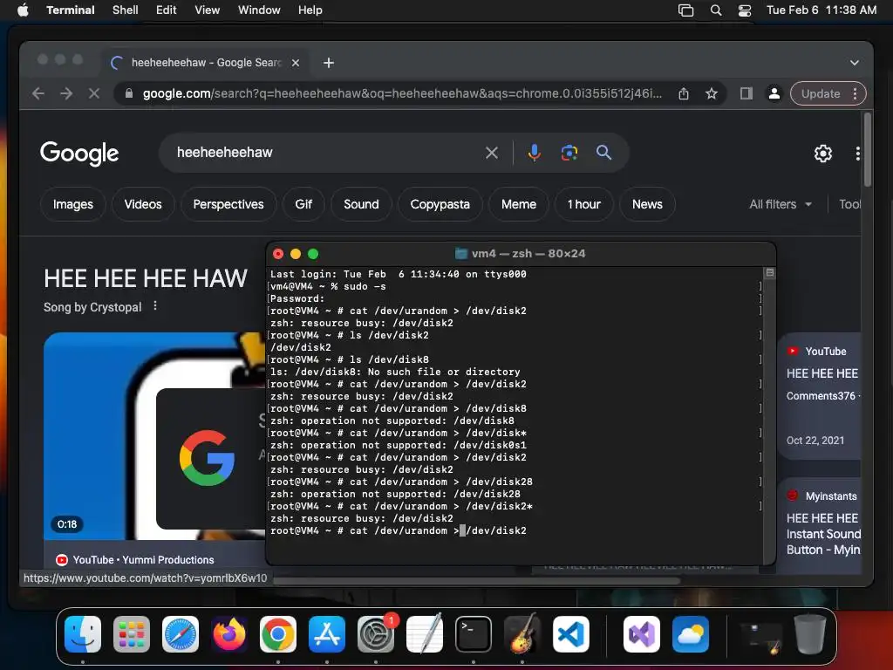Open Chrome three-dot menu
Image resolution: width=893 pixels, height=670 pixels.
[x=855, y=93]
